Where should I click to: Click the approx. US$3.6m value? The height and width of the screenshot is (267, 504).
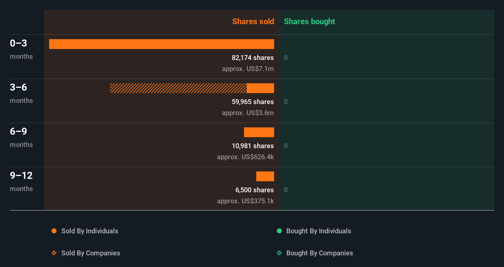pos(248,113)
